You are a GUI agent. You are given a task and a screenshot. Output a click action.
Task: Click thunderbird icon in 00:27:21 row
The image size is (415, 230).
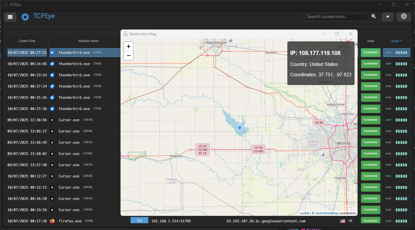(x=52, y=53)
